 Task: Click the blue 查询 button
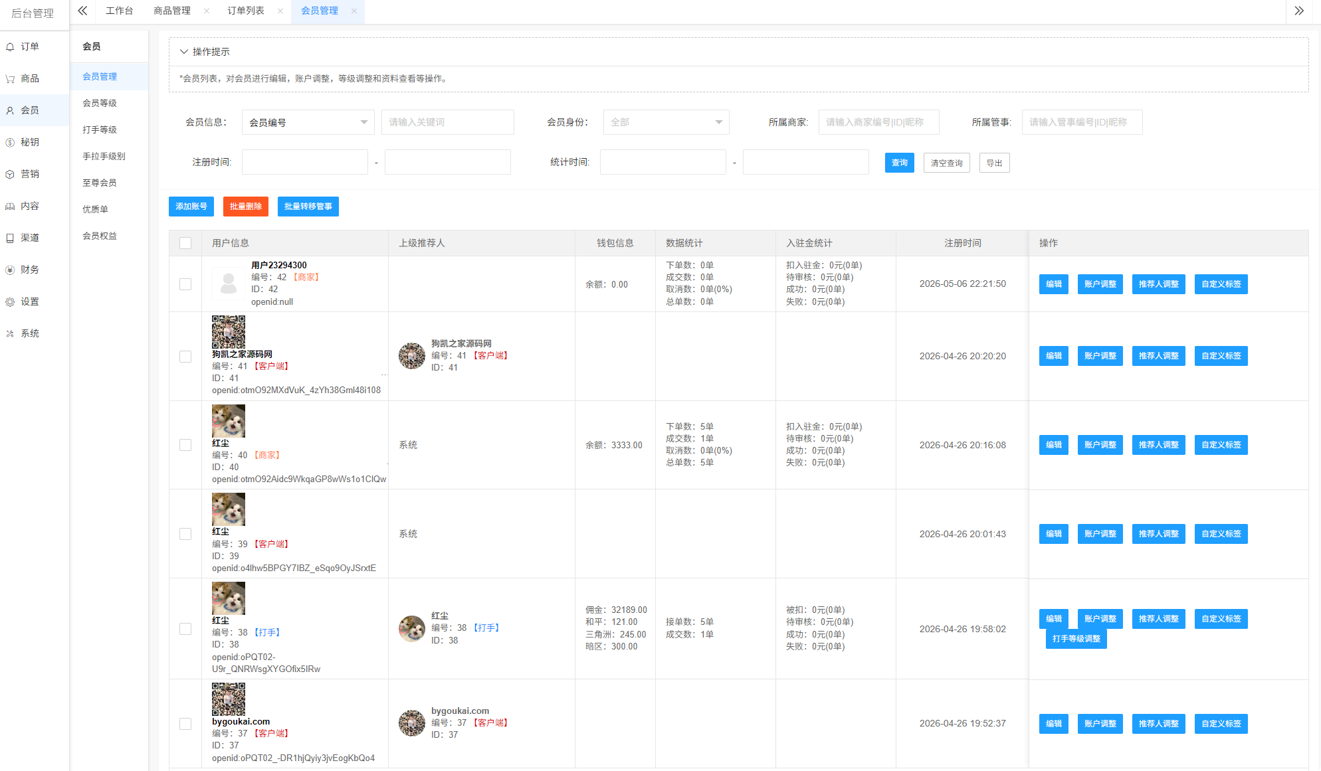(900, 163)
